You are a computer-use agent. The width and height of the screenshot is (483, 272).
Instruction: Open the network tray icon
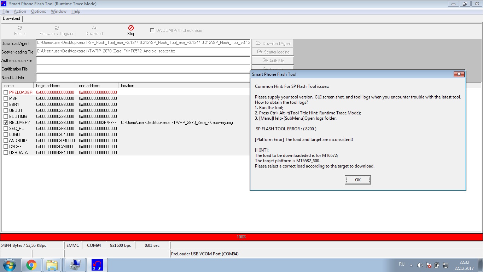click(445, 265)
